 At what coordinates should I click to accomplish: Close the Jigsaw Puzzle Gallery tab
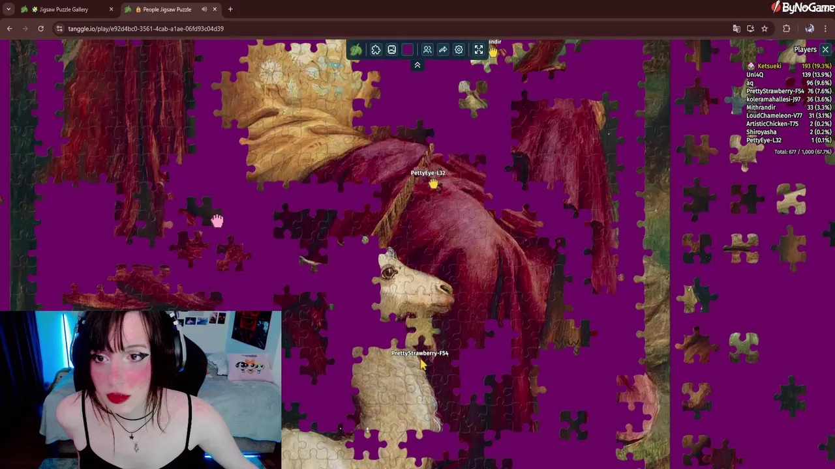point(111,9)
